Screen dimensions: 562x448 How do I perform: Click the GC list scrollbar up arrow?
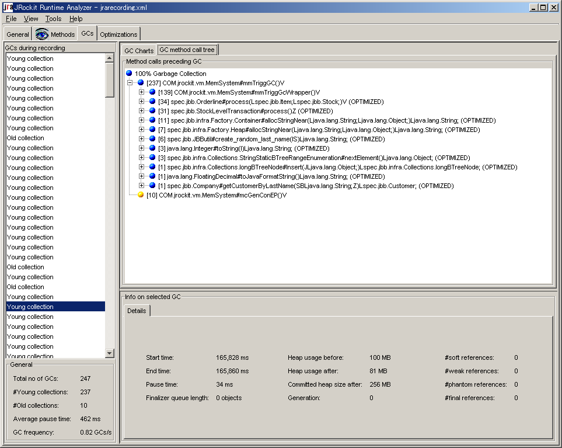(110, 58)
